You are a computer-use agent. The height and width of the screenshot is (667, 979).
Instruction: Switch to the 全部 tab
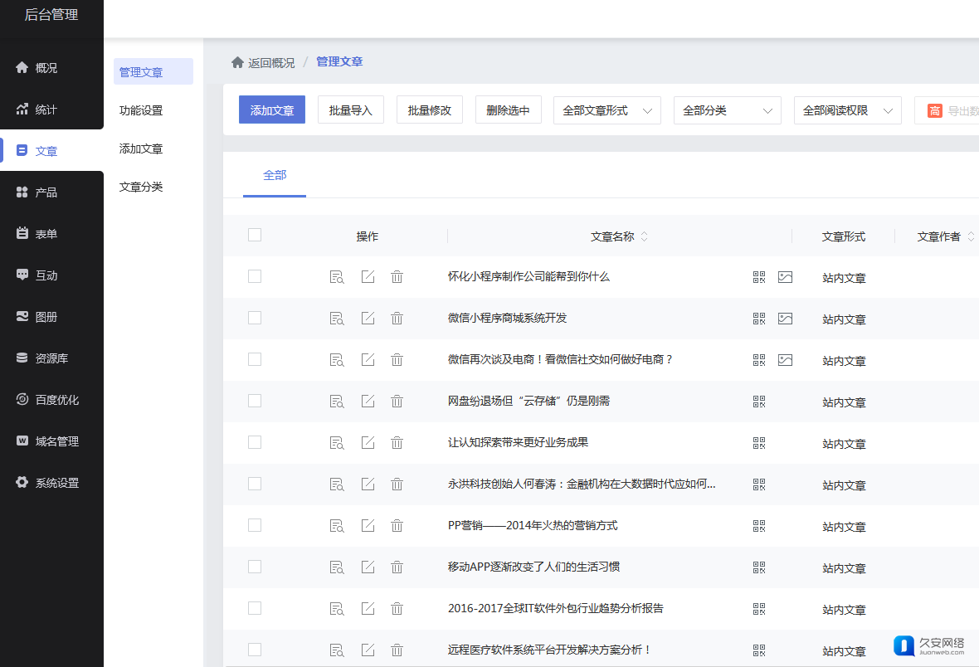tap(275, 176)
